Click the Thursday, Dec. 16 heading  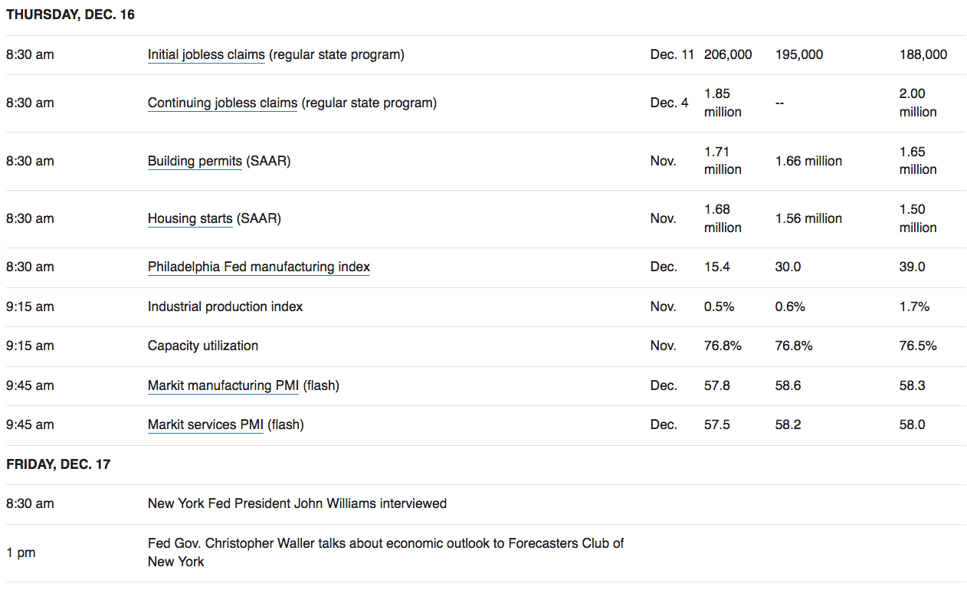[x=70, y=15]
